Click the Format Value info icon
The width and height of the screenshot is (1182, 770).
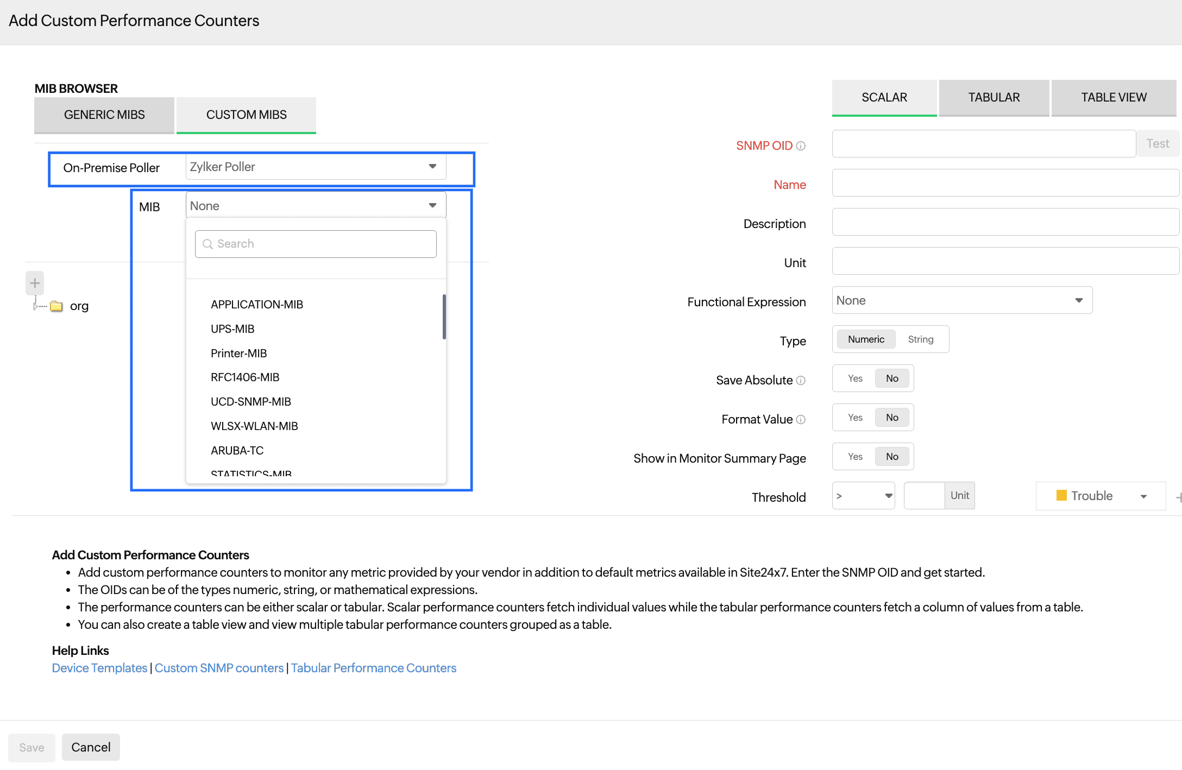pos(801,419)
